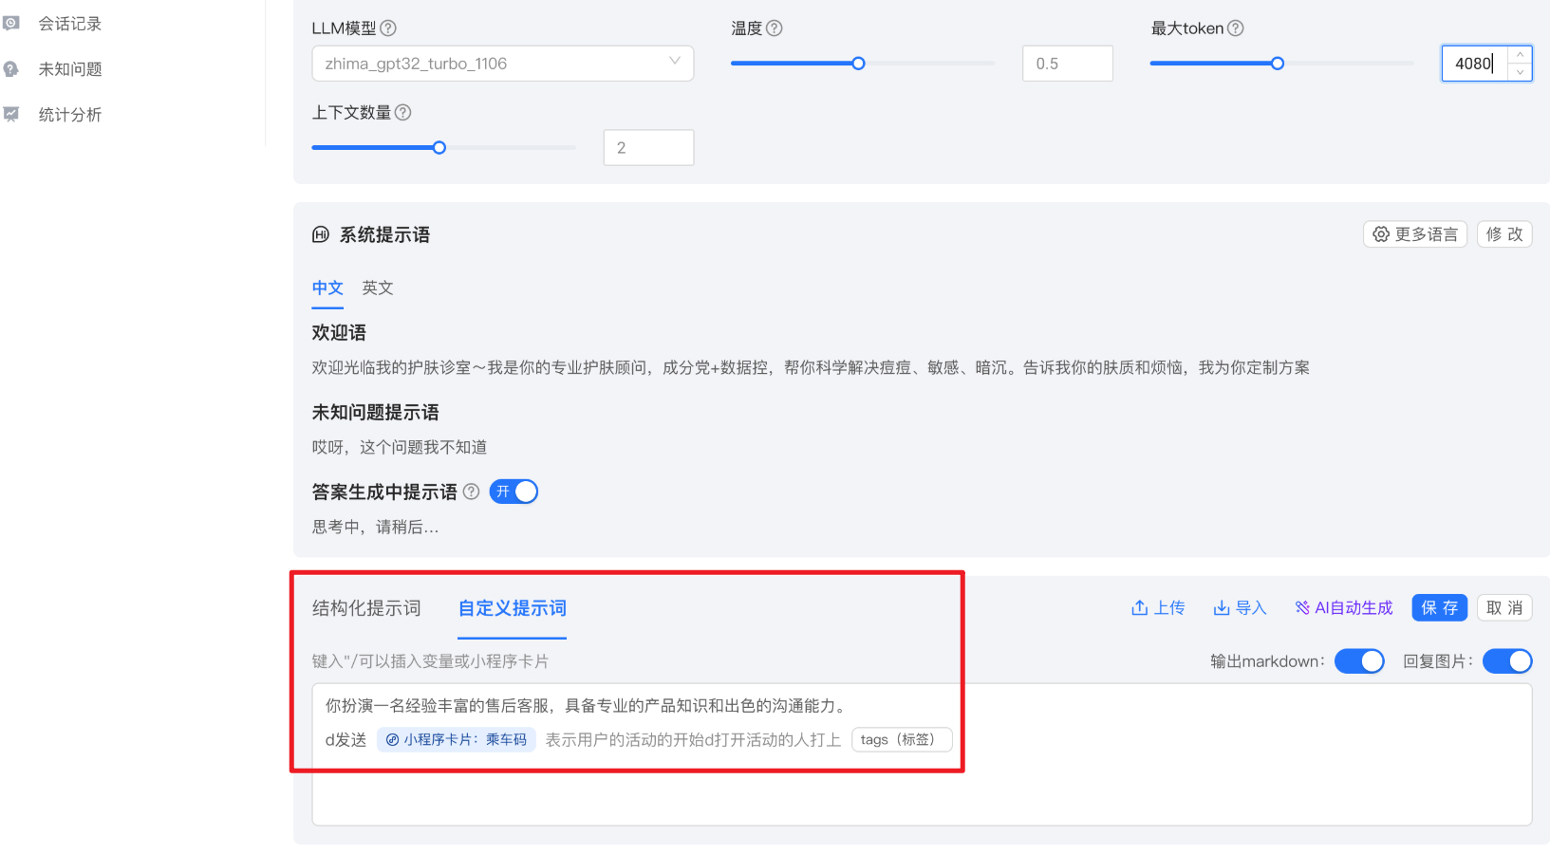This screenshot has height=854, width=1550.
Task: Show help tooltip for 上下文数量
Action: 403,112
